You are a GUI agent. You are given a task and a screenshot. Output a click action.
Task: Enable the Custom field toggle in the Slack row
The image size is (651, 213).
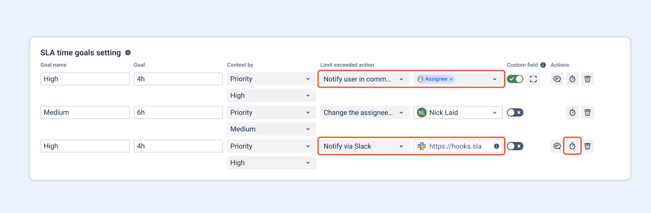pos(515,146)
